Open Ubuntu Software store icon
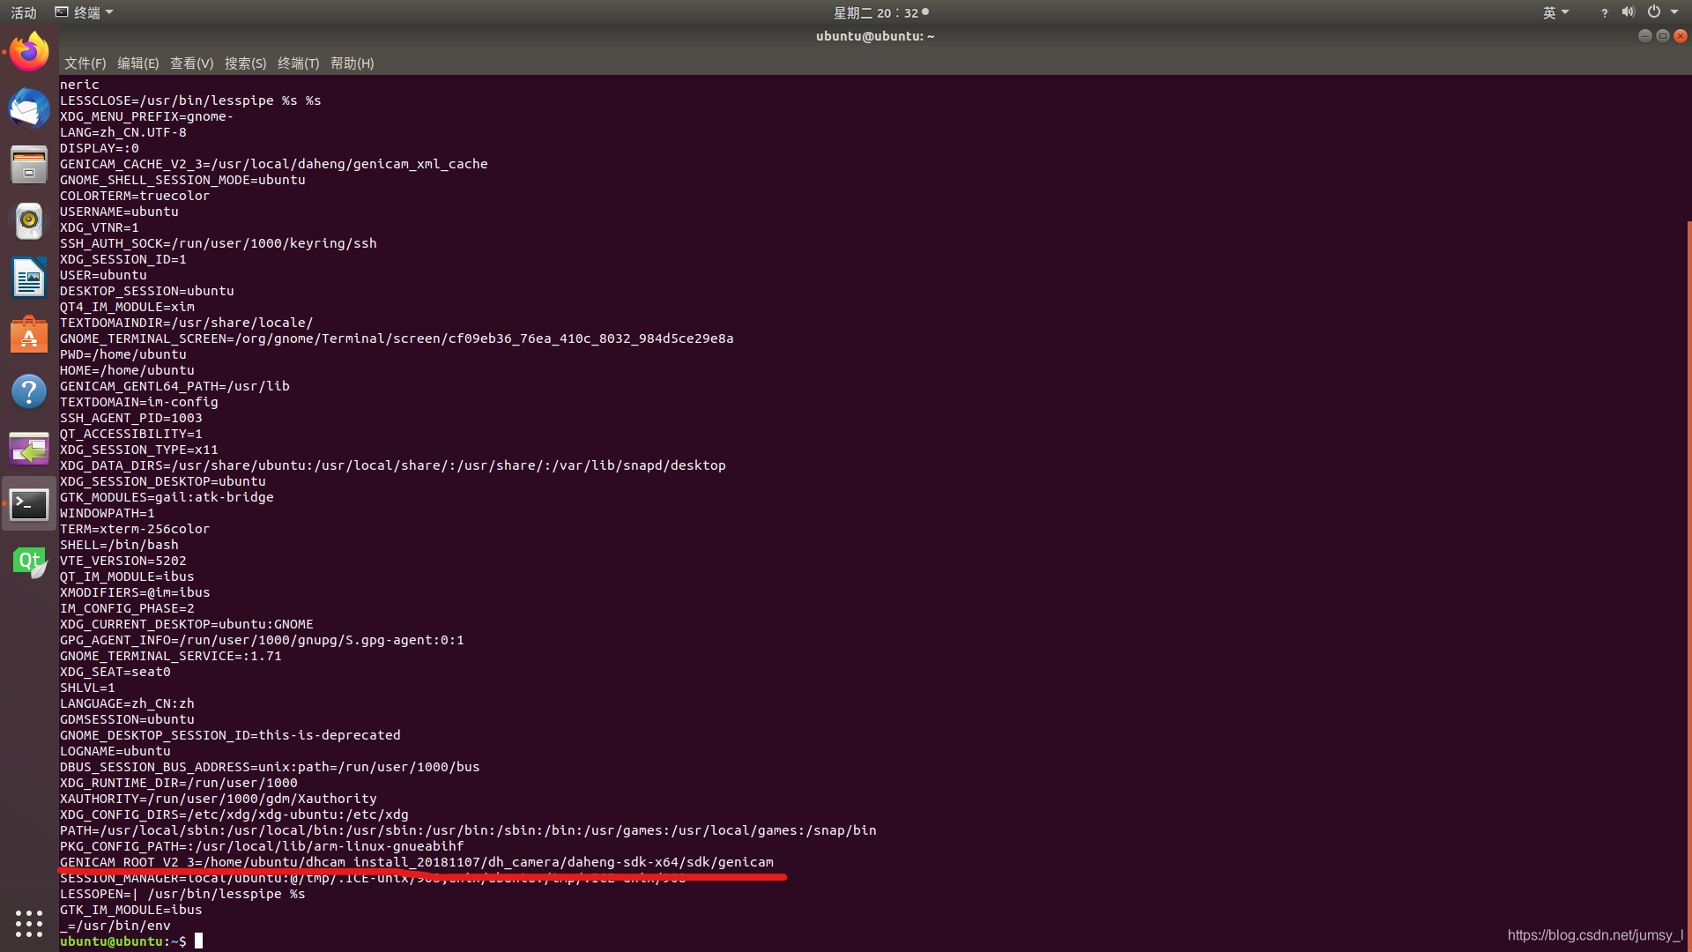This screenshot has height=952, width=1692. [x=29, y=335]
